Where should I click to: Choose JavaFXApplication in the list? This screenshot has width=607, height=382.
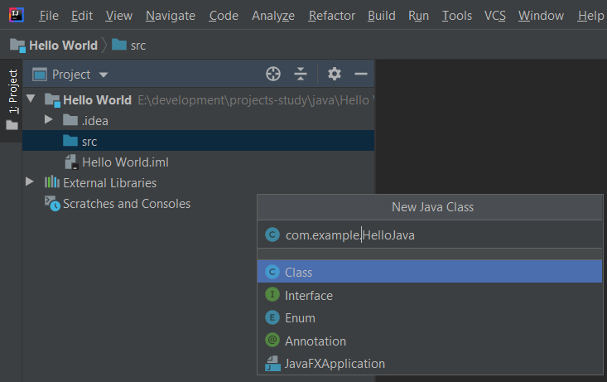point(430,364)
